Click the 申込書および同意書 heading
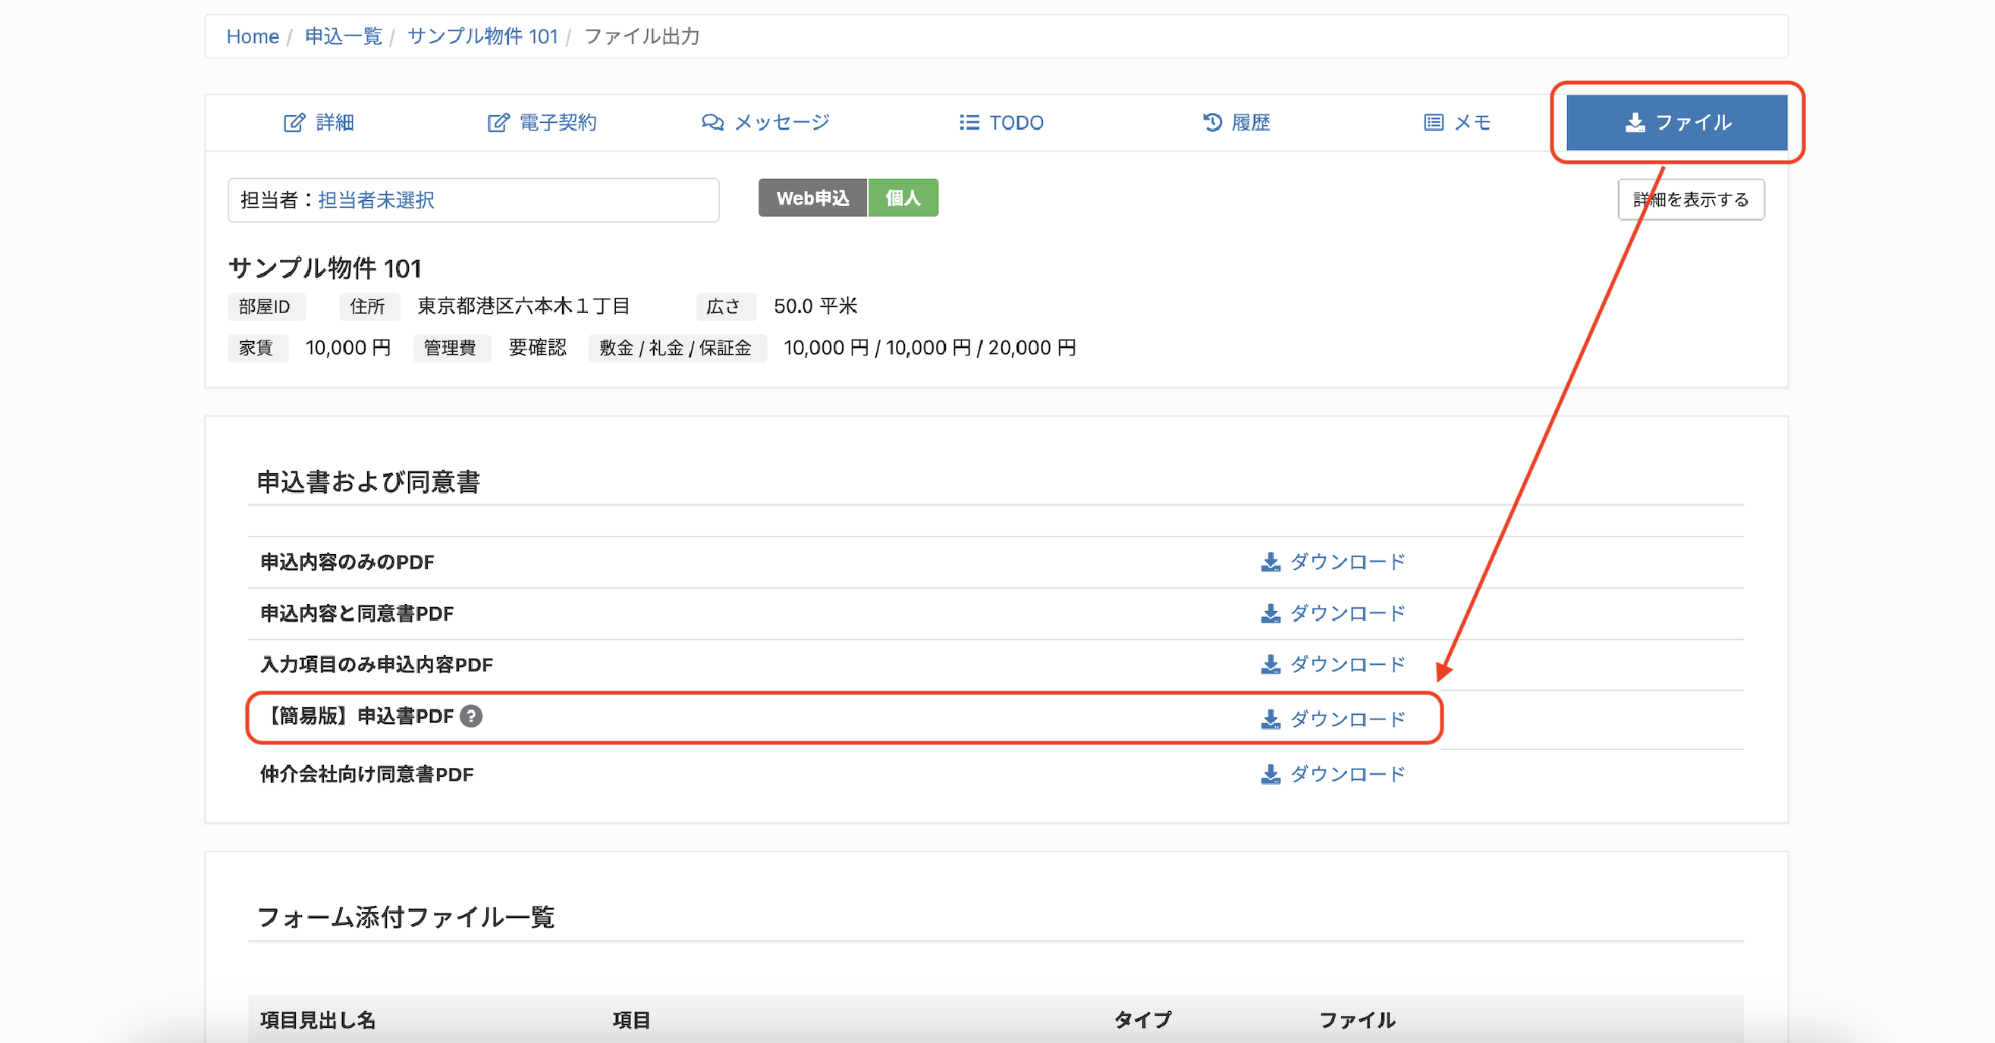The height and width of the screenshot is (1043, 1995). 369,482
